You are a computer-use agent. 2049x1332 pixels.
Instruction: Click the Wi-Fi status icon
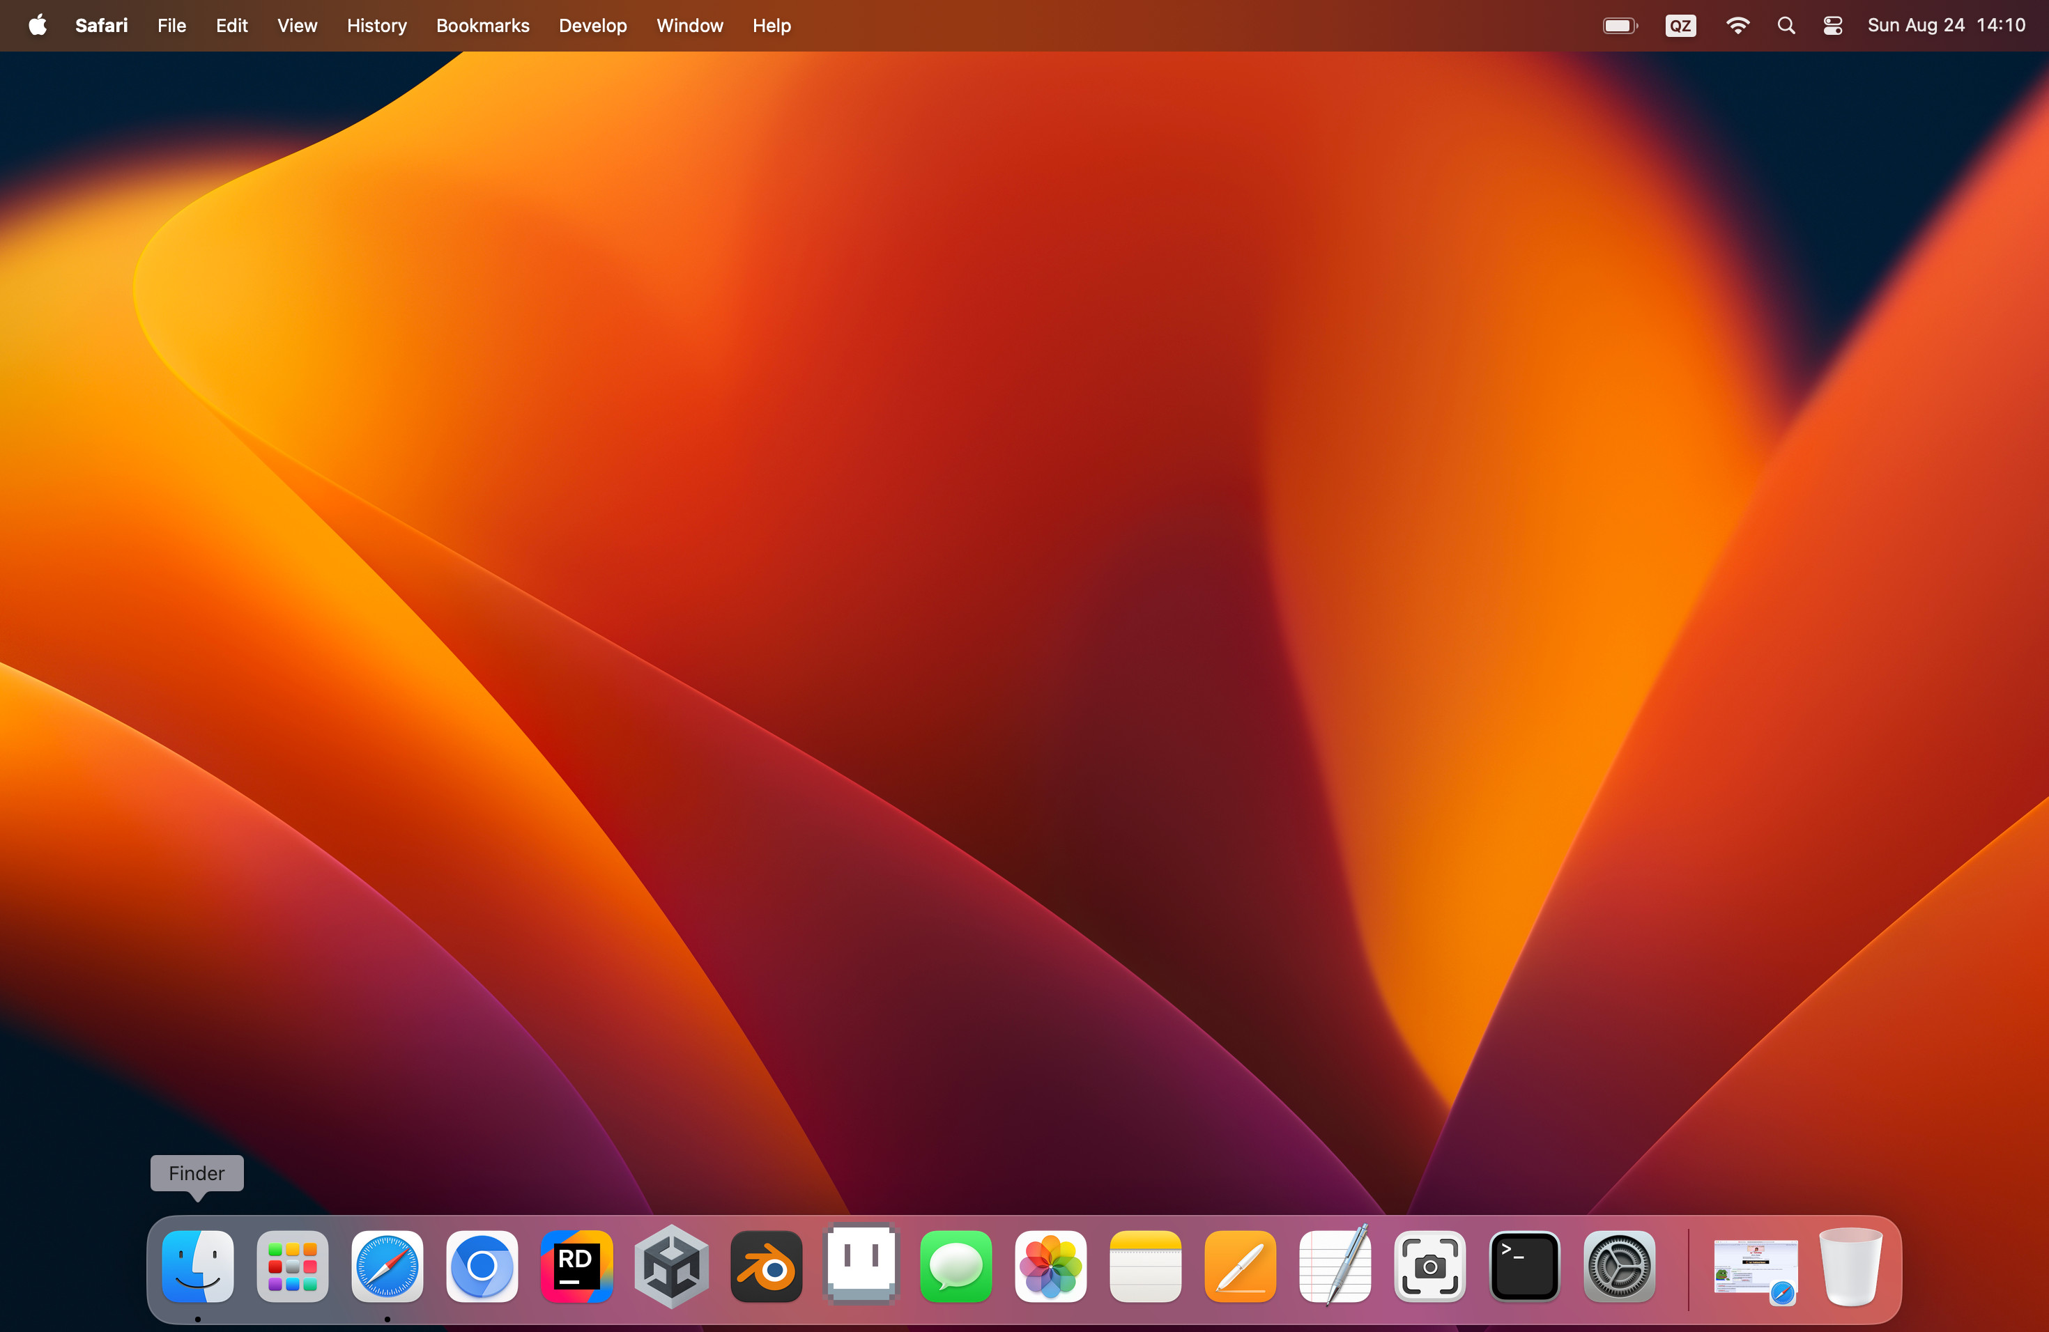pos(1737,26)
